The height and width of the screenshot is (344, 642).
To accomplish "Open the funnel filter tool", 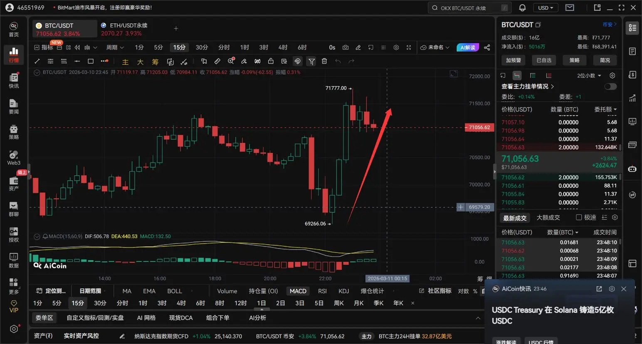I will (311, 61).
